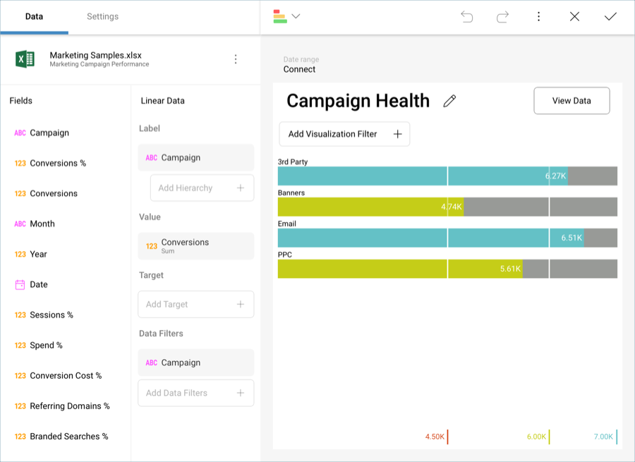Select the Email gauge bar
Viewport: 635px width, 462px height.
click(x=447, y=238)
